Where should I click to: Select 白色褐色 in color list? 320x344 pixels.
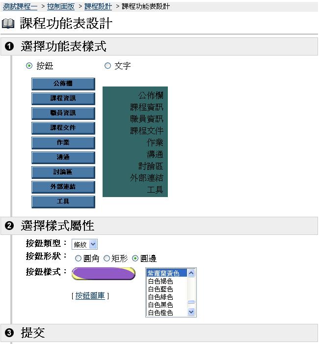[160, 281]
